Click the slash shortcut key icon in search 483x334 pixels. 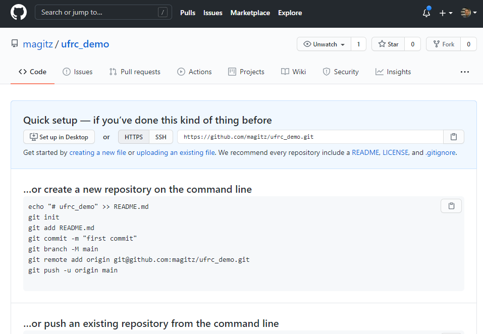click(x=163, y=12)
